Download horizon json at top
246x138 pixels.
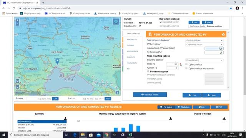tap(208, 22)
